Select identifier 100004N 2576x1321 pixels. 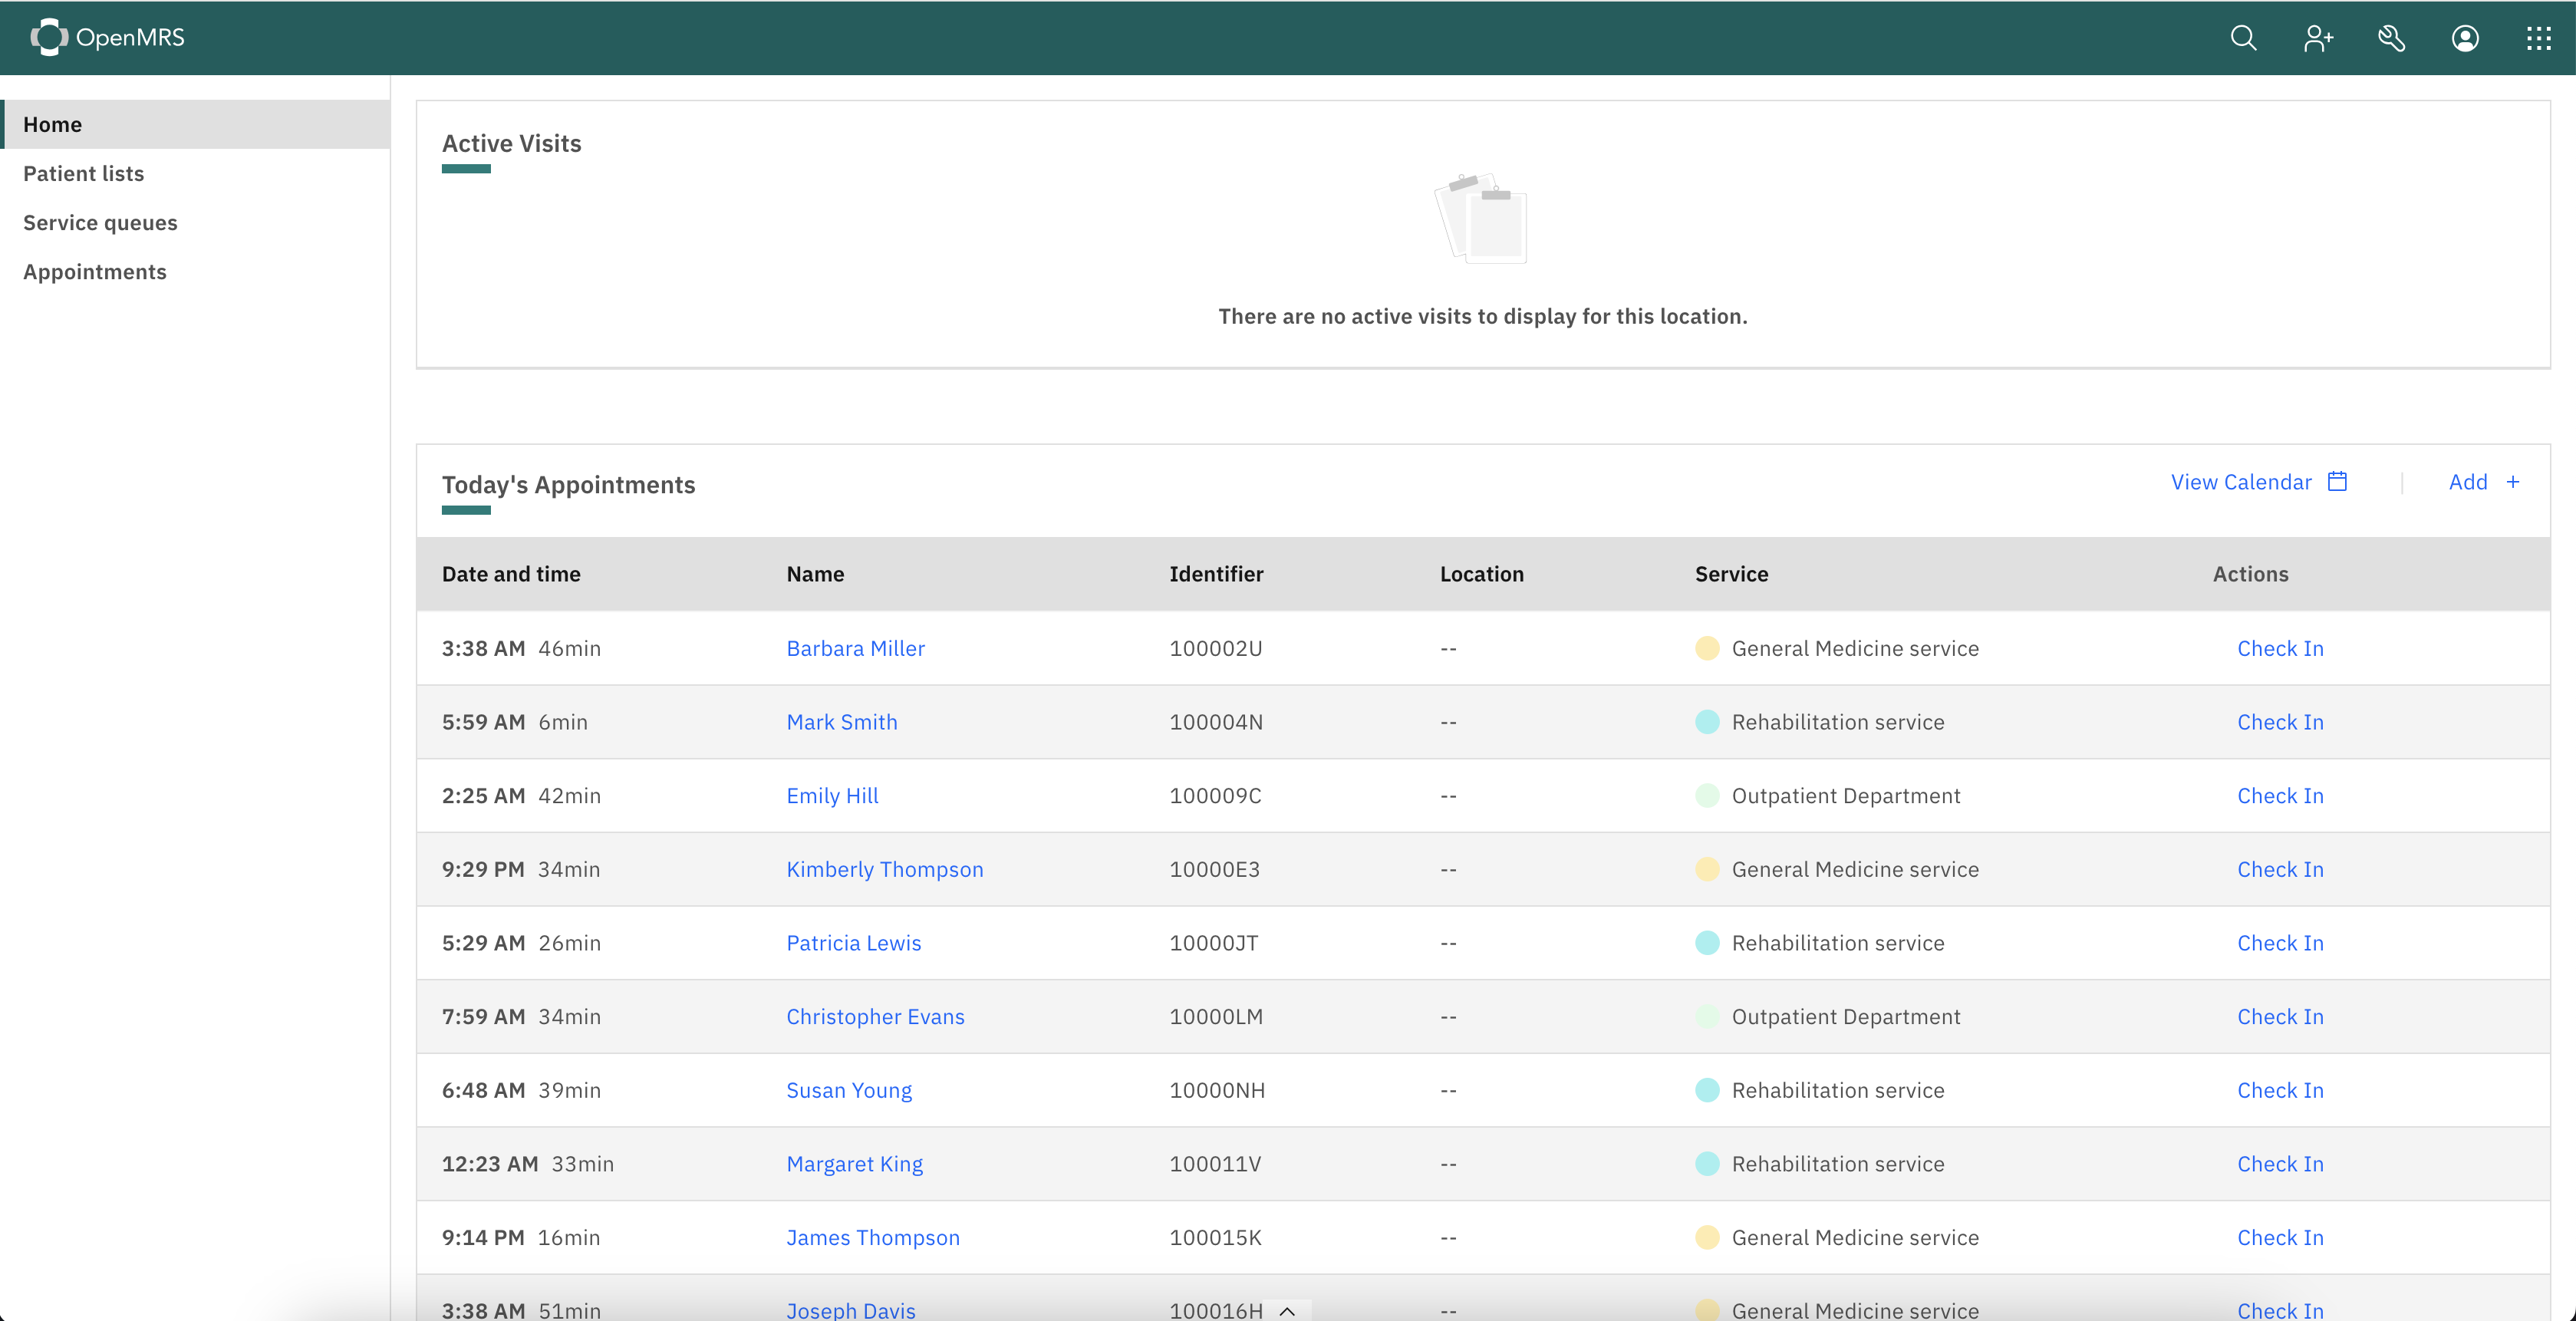1216,722
